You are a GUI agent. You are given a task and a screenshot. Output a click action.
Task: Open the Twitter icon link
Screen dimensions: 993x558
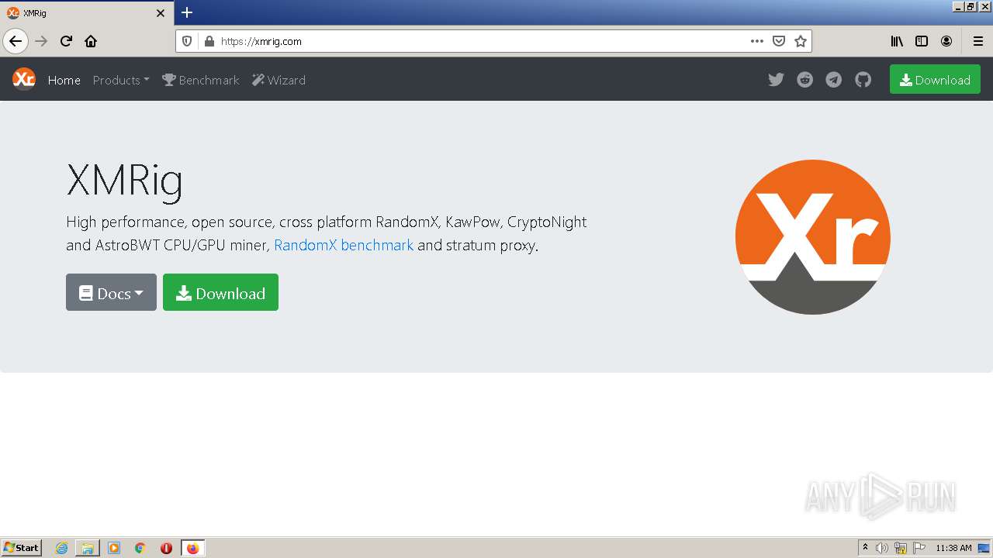[x=776, y=80]
